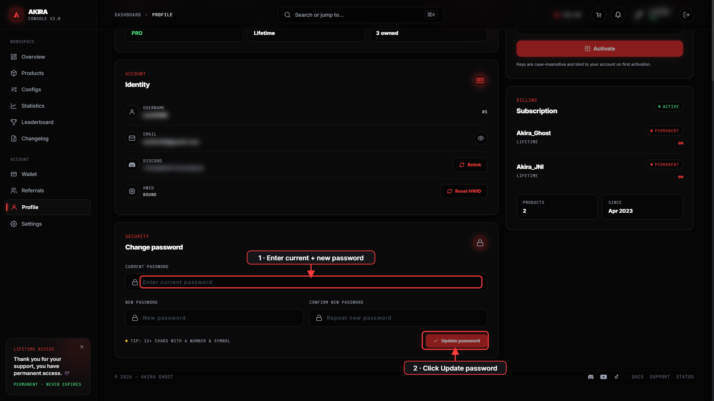Click the Identity card icon

pyautogui.click(x=480, y=80)
